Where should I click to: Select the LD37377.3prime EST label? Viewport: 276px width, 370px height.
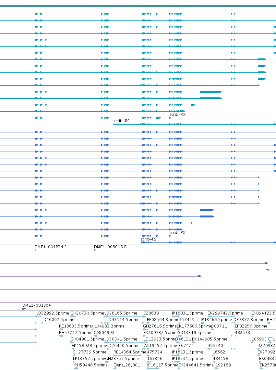[248, 319]
